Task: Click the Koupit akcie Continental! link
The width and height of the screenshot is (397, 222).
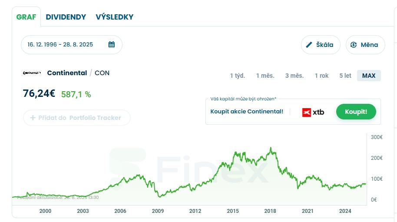Action: point(247,112)
